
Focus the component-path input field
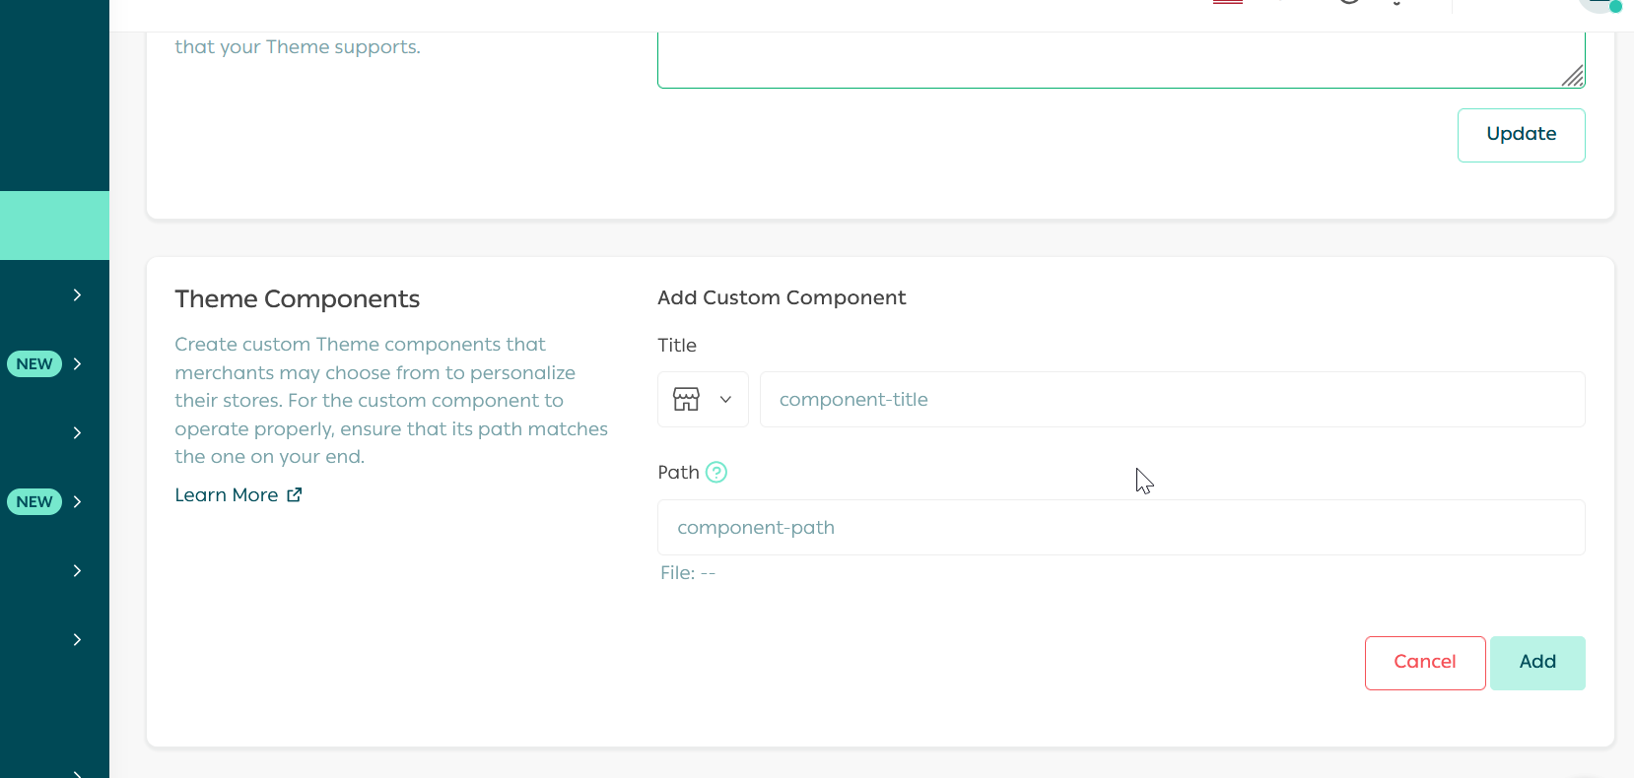pyautogui.click(x=1121, y=527)
